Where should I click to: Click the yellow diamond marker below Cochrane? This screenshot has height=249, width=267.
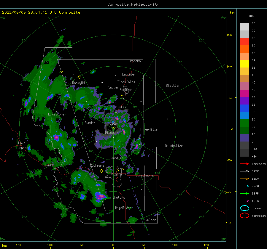click(x=102, y=171)
